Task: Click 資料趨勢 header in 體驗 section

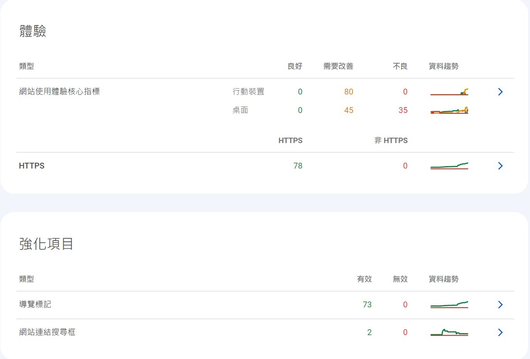Action: click(444, 66)
